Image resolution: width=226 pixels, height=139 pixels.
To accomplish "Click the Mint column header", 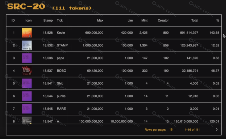I will click(145, 21).
